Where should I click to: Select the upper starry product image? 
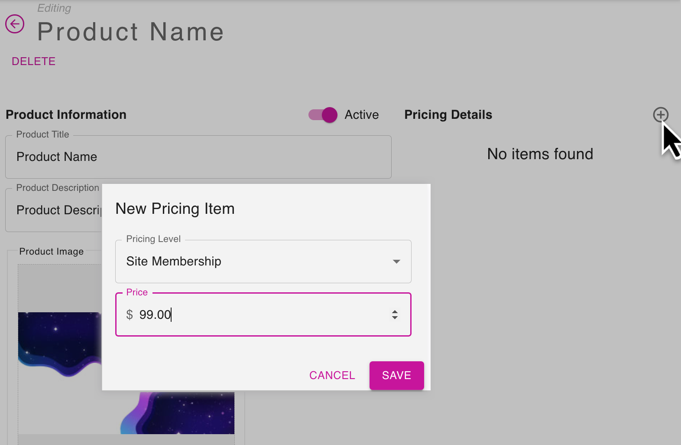tap(60, 344)
